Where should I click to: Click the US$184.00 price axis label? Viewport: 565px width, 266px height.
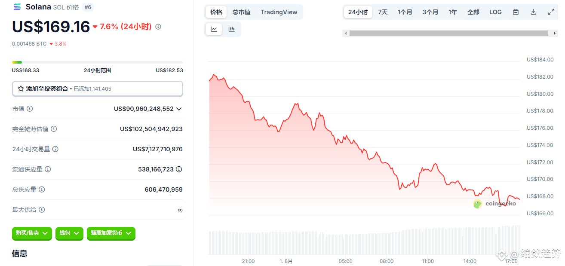(x=540, y=60)
